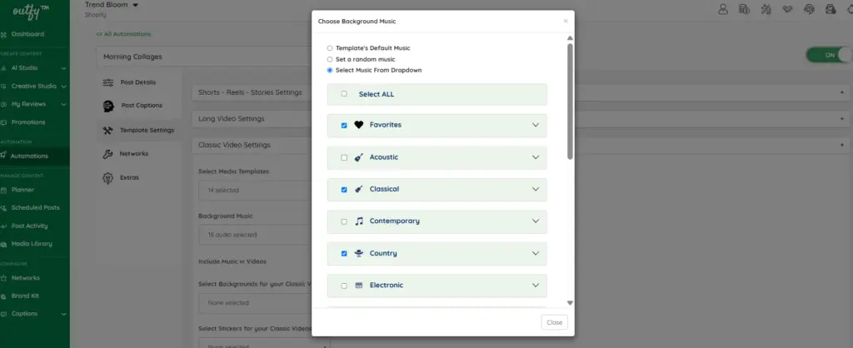Click the music list scrollbar down arrow
Viewport: 853px width, 348px height.
570,303
